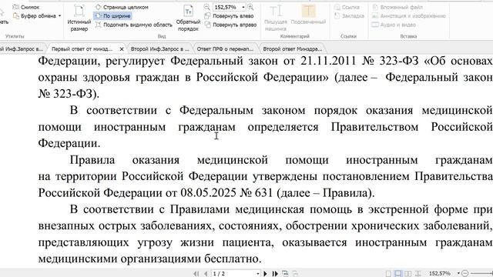Click the ribbon zoom out magnifier
493x277 pixels.
click(206, 7)
